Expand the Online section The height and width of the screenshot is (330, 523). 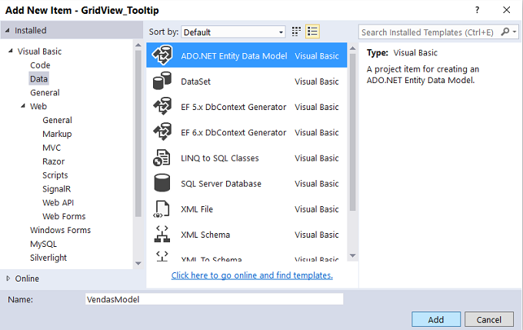pyautogui.click(x=8, y=278)
